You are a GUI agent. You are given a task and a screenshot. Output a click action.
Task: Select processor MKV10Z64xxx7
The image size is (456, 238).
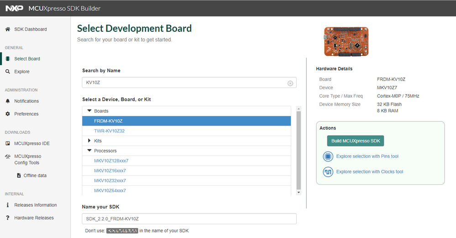(x=110, y=191)
